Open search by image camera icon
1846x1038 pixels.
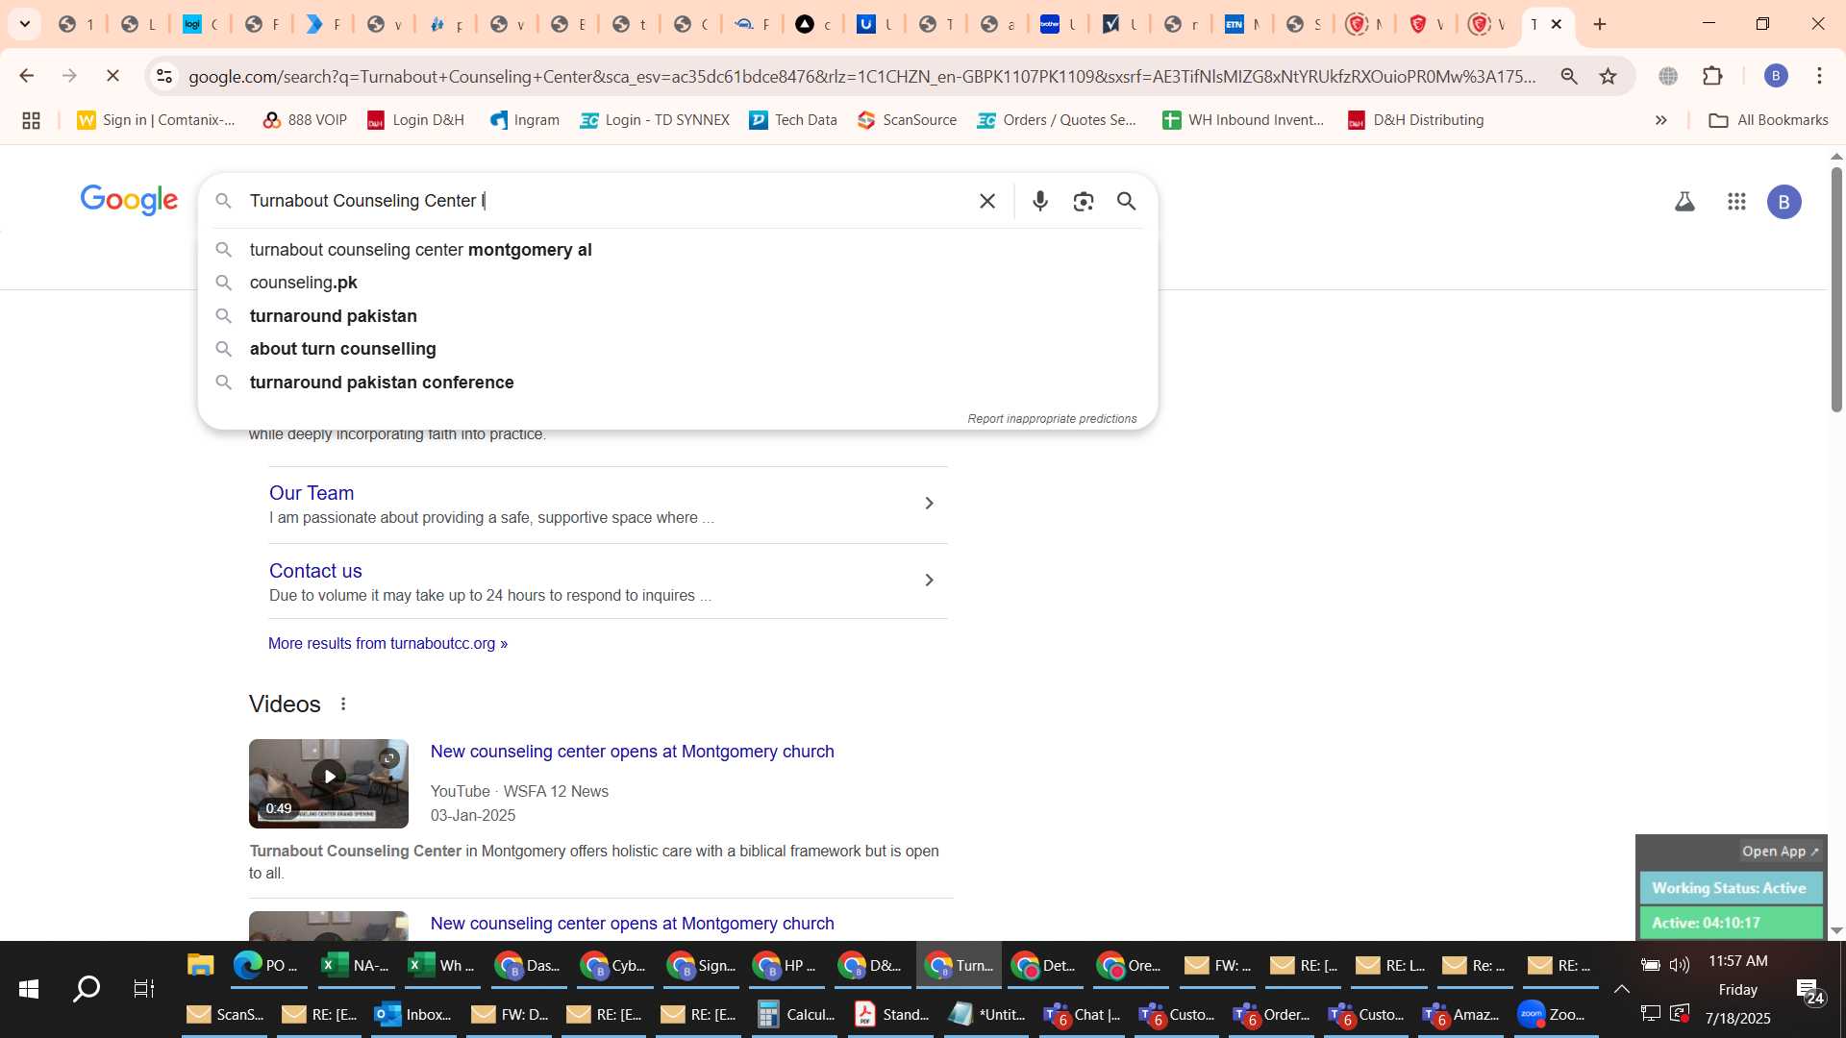[x=1084, y=201]
